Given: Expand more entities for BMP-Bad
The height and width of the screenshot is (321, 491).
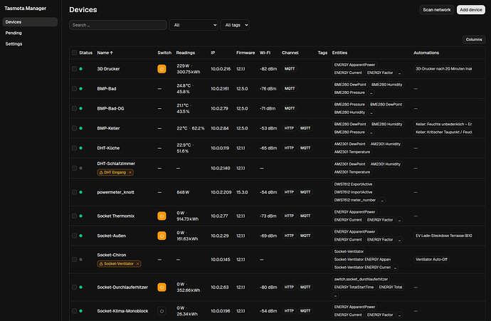Looking at the screenshot, I should 371,93.
